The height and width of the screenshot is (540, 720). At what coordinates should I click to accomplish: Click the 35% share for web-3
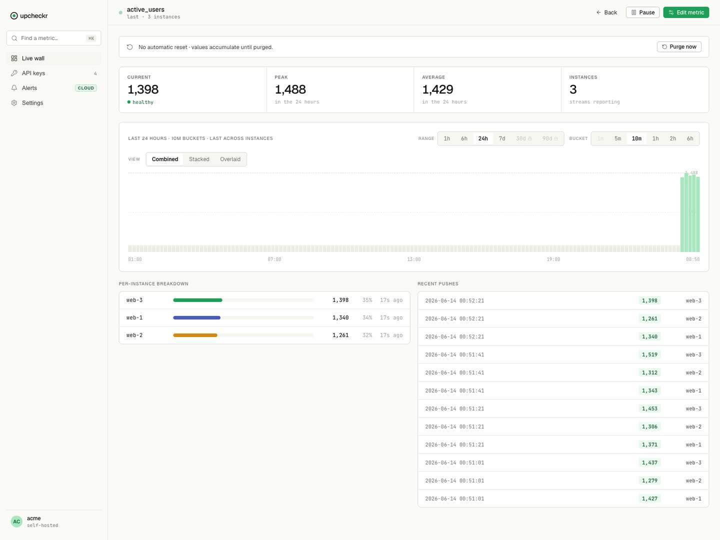367,300
